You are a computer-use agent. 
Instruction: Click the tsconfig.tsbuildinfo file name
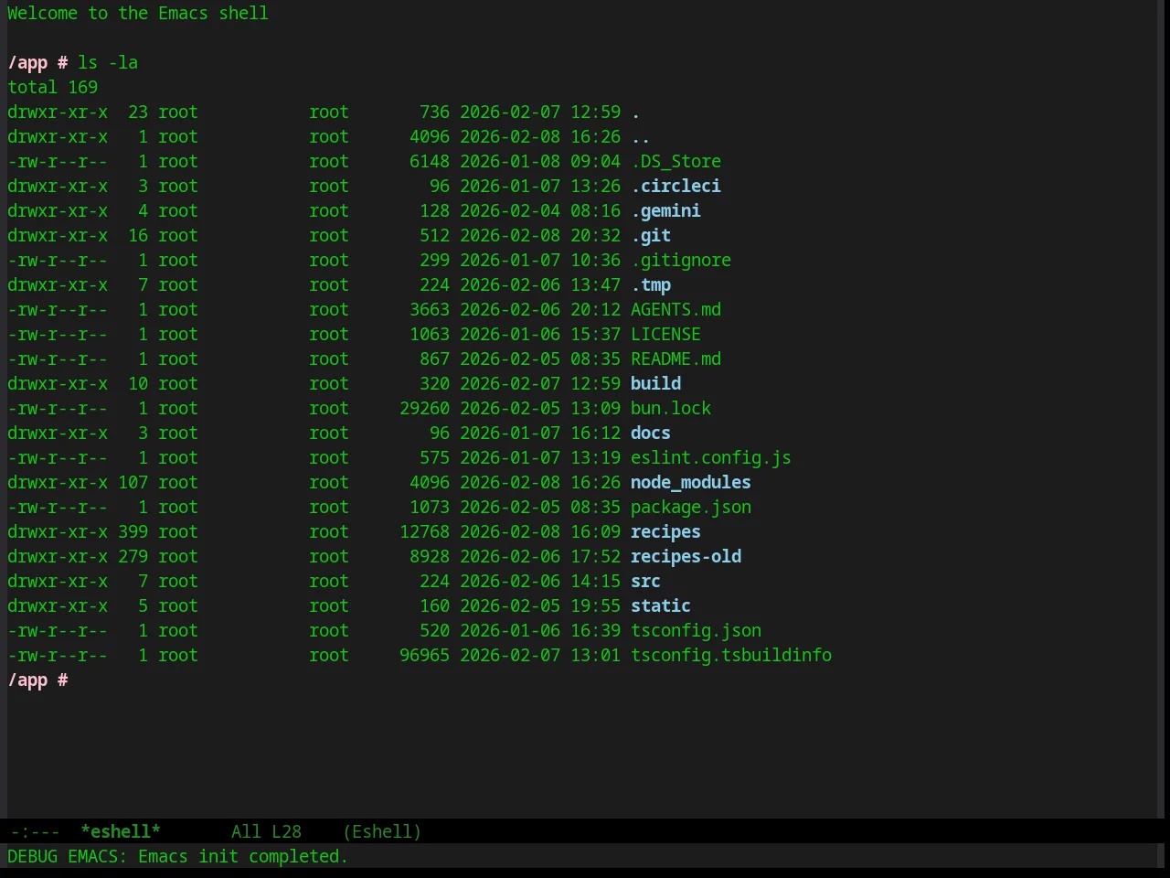click(x=731, y=656)
